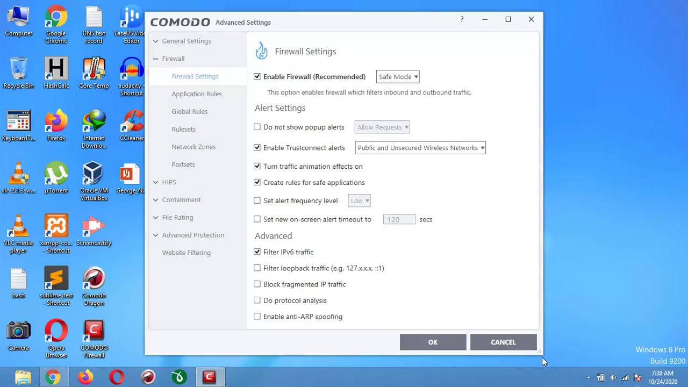Select the Screencastify desktop icon

tap(94, 231)
